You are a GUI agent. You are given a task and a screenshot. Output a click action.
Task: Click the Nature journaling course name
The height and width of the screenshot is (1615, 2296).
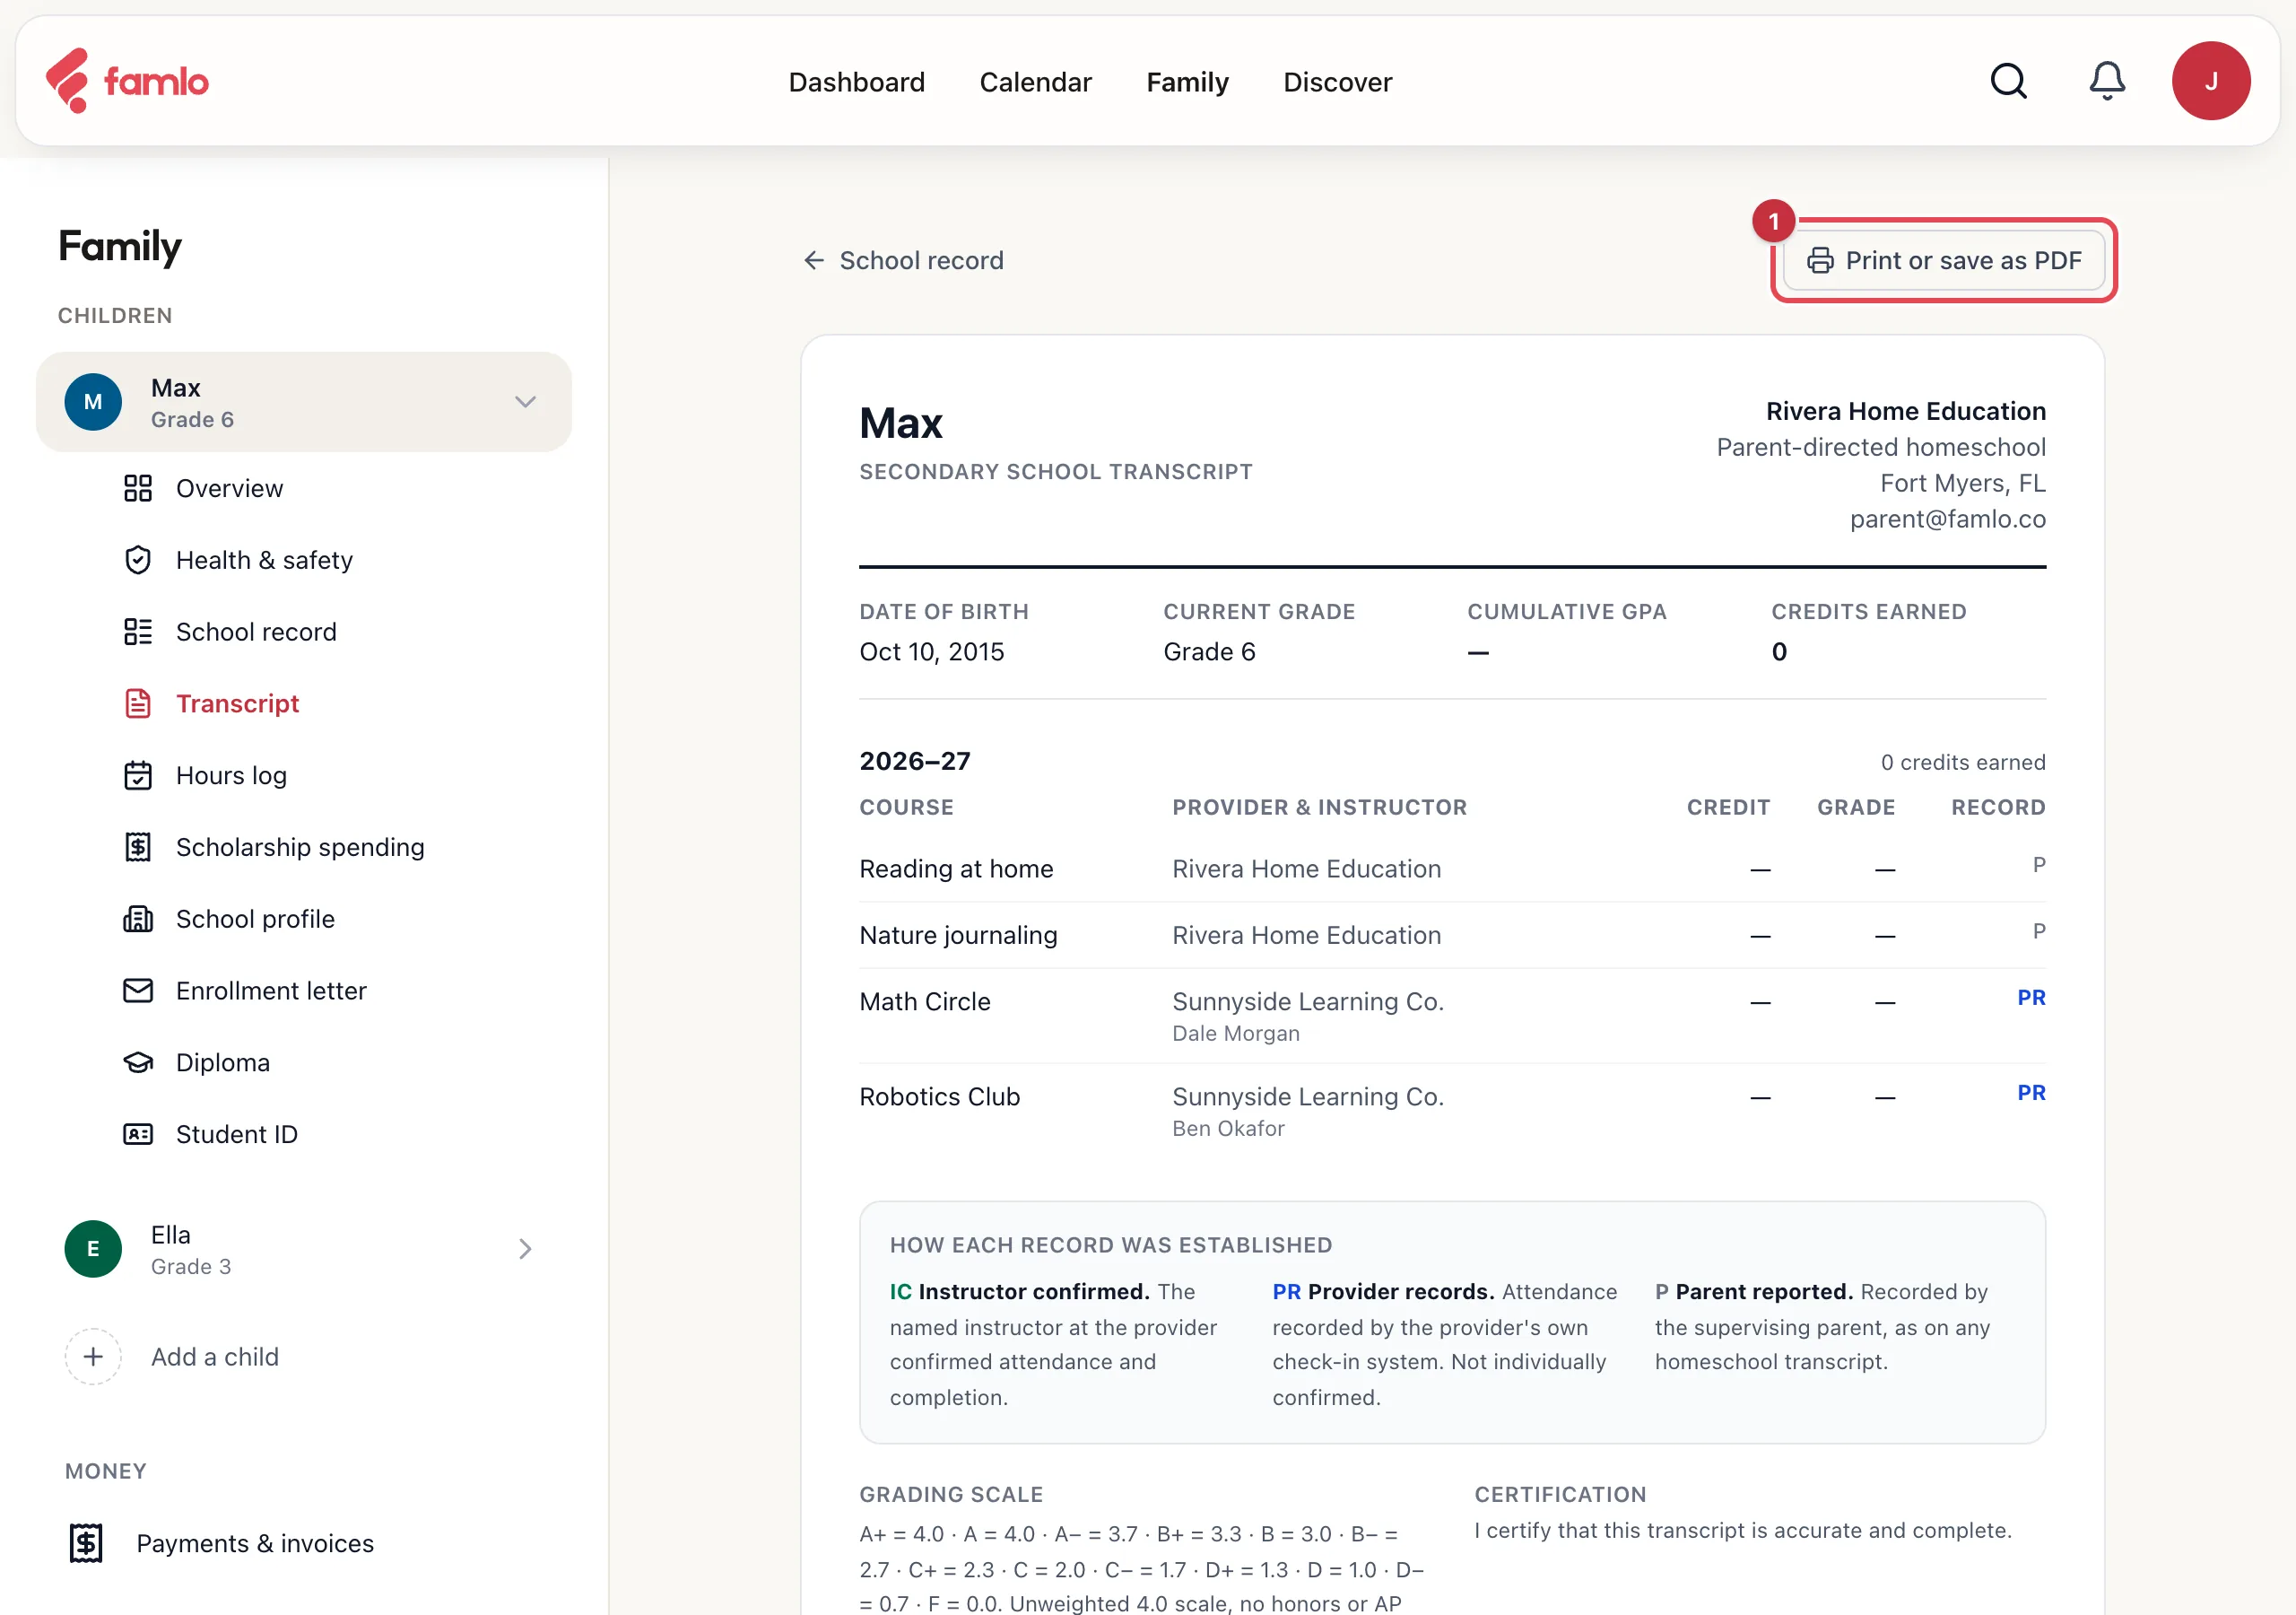pyautogui.click(x=958, y=936)
